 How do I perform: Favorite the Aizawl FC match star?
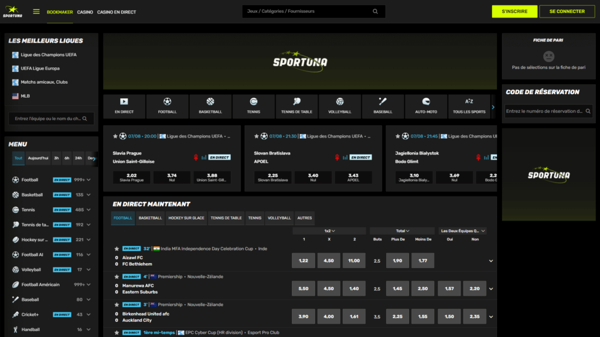(x=117, y=249)
